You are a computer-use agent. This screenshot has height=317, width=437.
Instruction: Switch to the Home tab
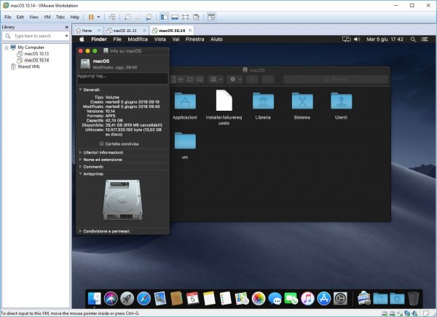pyautogui.click(x=87, y=31)
